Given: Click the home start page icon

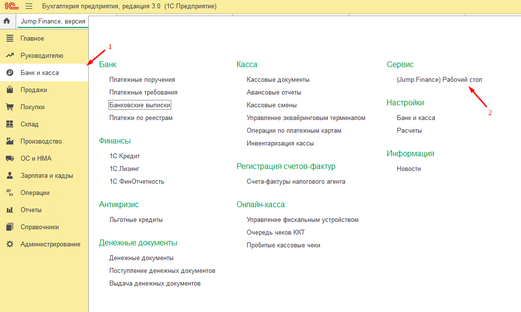Looking at the screenshot, I should pyautogui.click(x=7, y=22).
